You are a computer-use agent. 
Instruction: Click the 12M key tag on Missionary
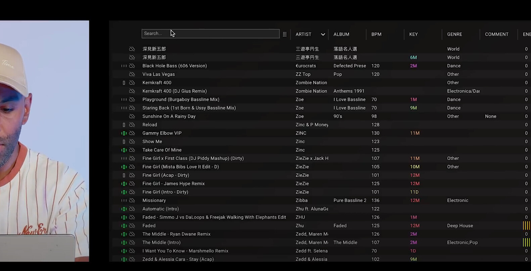tap(415, 201)
